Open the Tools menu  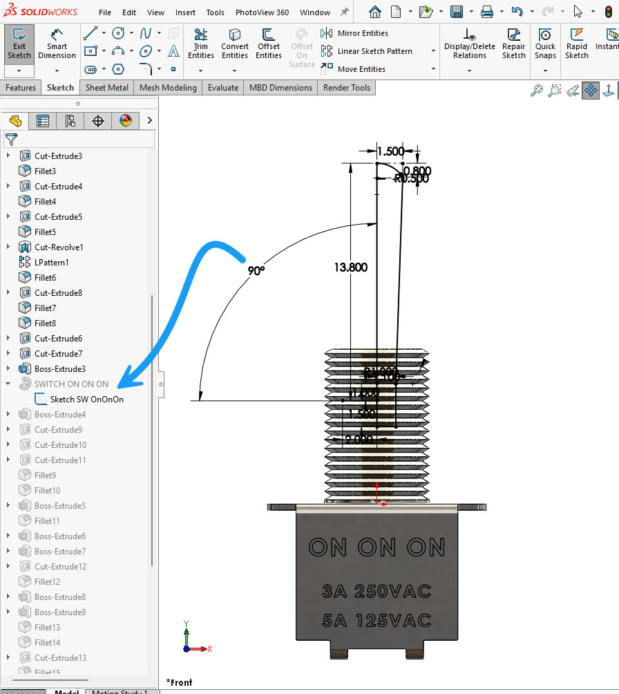click(x=215, y=12)
